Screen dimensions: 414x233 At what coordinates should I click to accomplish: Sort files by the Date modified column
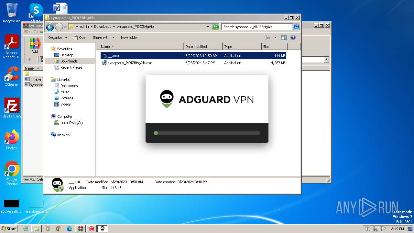[203, 47]
